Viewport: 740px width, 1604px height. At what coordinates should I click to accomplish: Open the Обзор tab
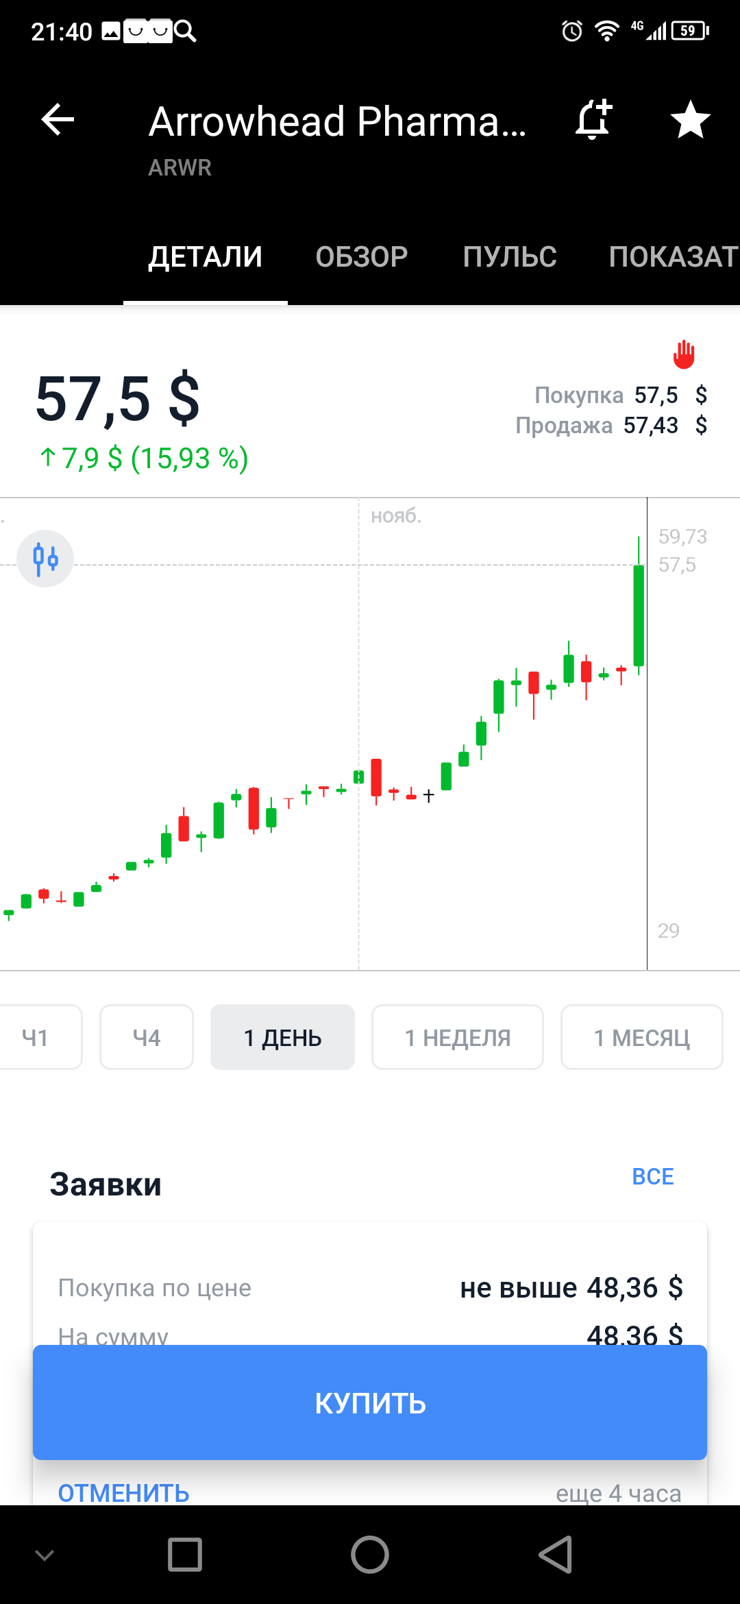click(361, 257)
